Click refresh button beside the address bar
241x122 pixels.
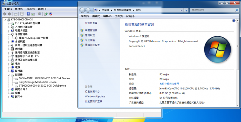(186, 10)
